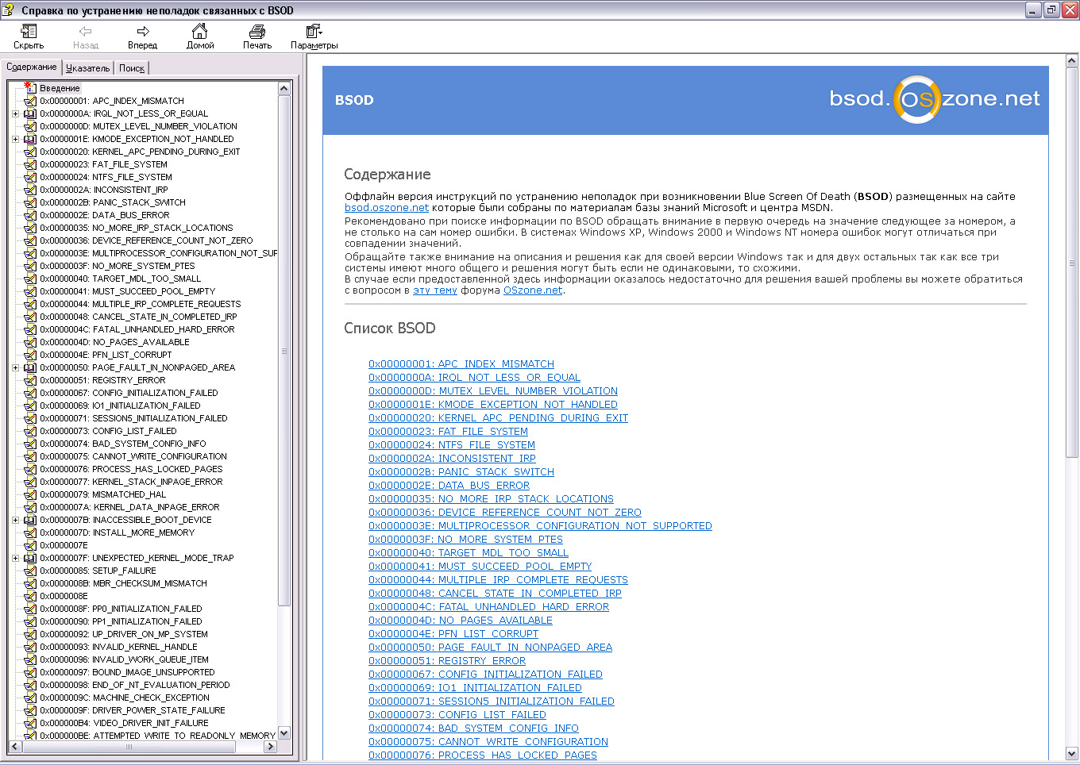Open link 0x00000024: NTFS_FILE_SYSTEM
Viewport: 1080px width, 765px height.
tap(452, 445)
